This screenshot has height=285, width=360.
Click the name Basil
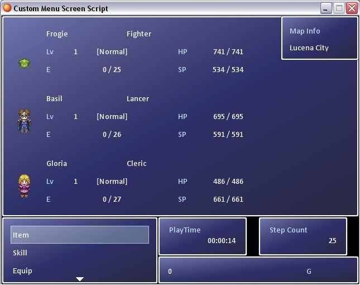coord(54,98)
